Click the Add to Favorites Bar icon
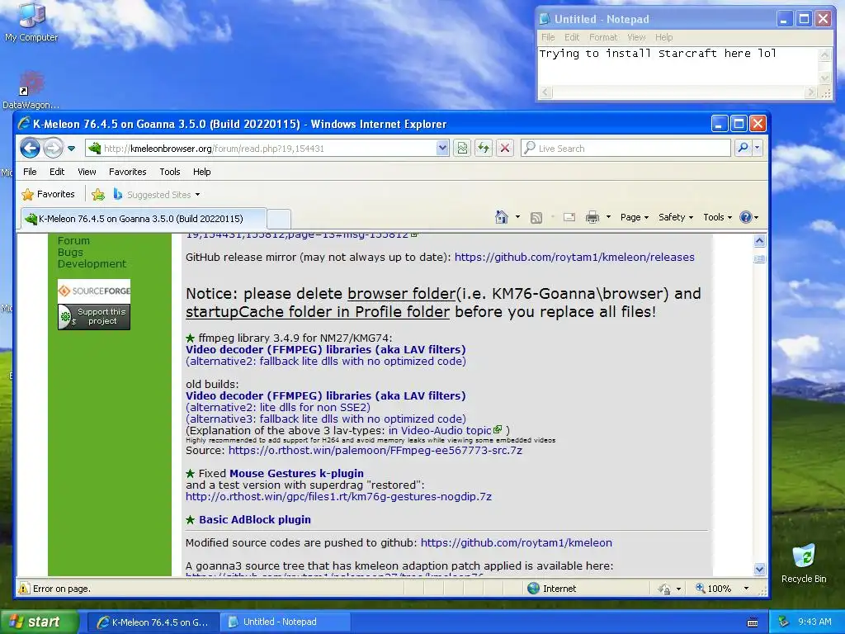The height and width of the screenshot is (634, 845). coord(98,195)
